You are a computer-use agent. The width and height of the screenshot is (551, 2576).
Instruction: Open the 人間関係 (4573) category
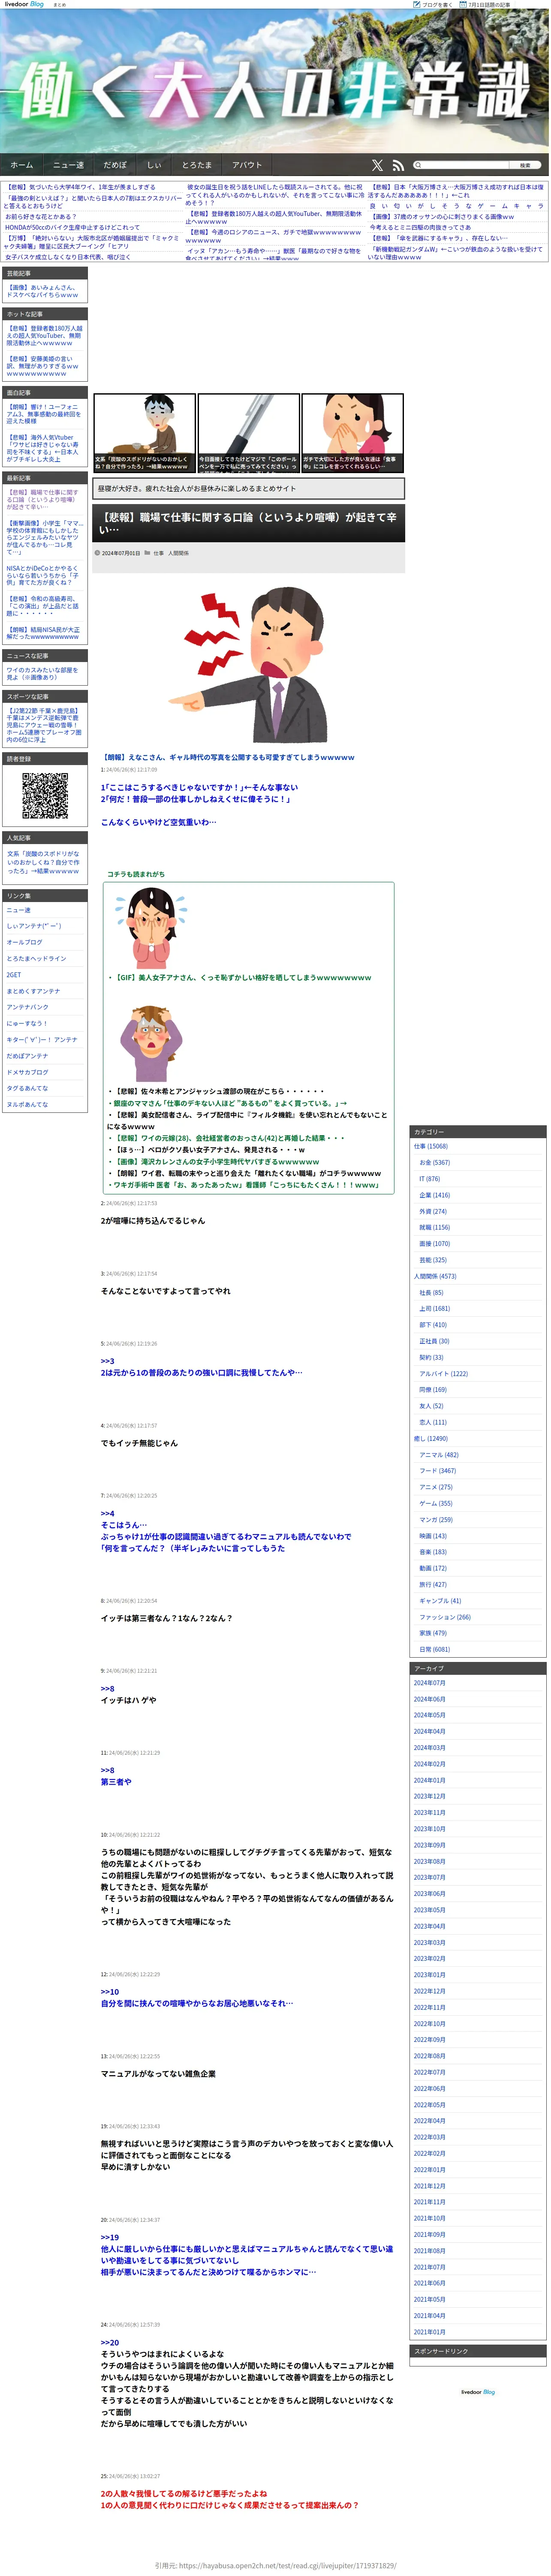click(x=434, y=1276)
